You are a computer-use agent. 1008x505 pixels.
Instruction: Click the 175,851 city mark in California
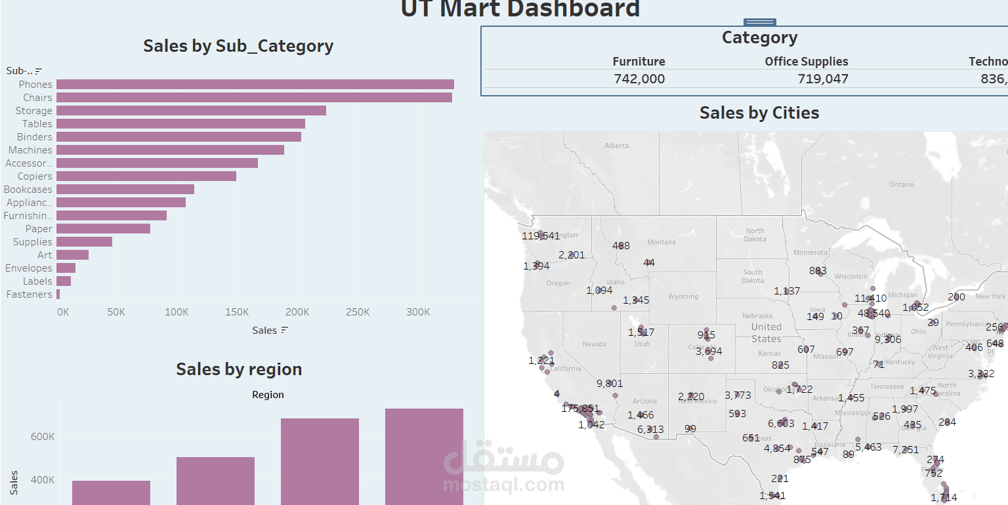tap(580, 409)
